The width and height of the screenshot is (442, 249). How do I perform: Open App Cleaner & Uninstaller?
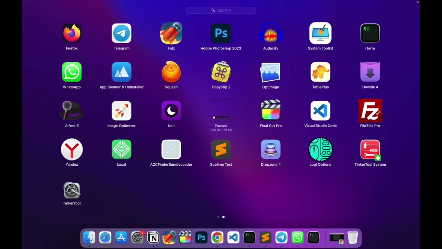[x=122, y=72]
